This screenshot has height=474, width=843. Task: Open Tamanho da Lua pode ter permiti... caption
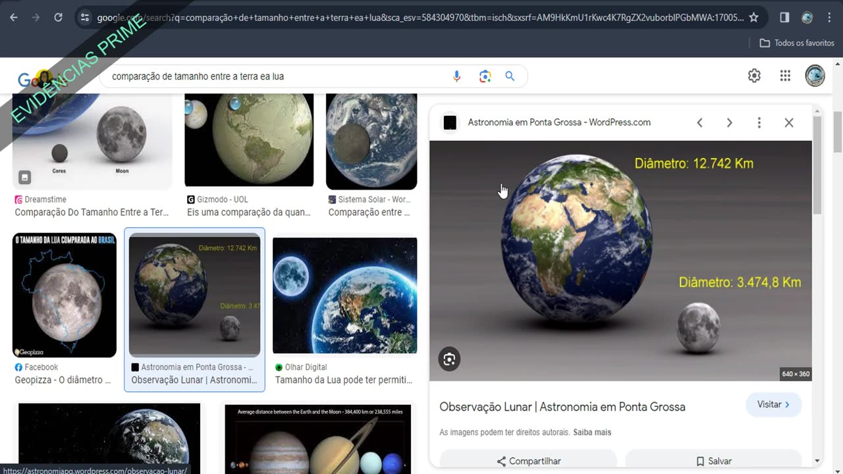coord(344,380)
